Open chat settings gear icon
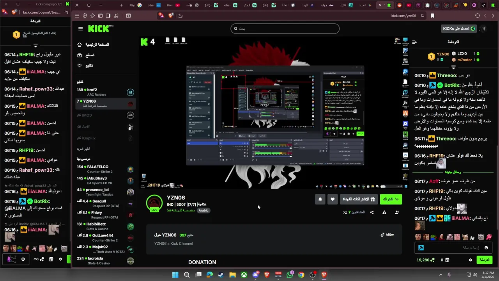This screenshot has height=281, width=499. point(471,260)
